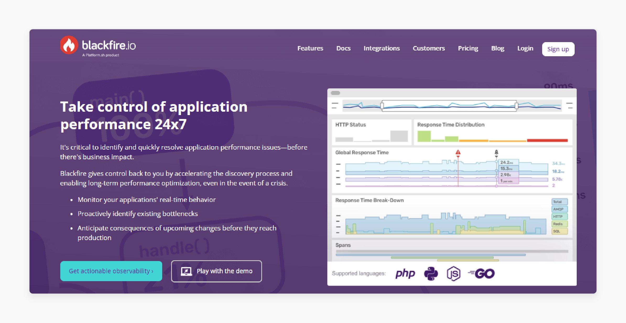The height and width of the screenshot is (323, 626).
Task: Open the Integrations navigation menu item
Action: click(x=381, y=49)
